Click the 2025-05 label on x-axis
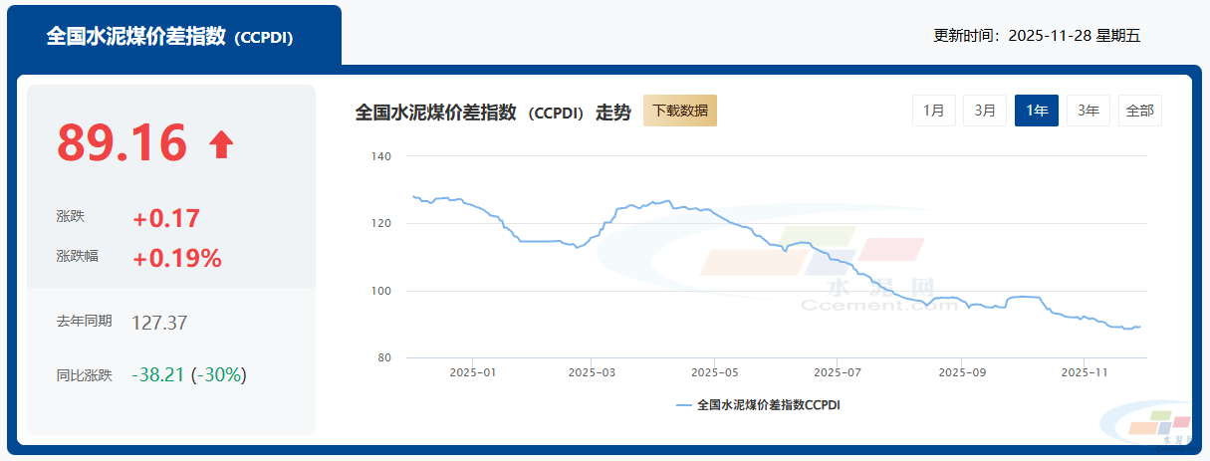The width and height of the screenshot is (1210, 461). (714, 372)
